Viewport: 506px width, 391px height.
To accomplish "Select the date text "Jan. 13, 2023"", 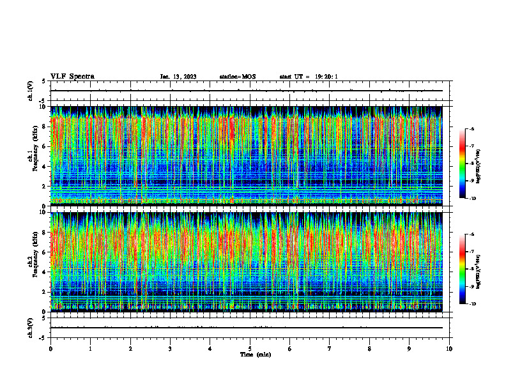I will click(178, 77).
